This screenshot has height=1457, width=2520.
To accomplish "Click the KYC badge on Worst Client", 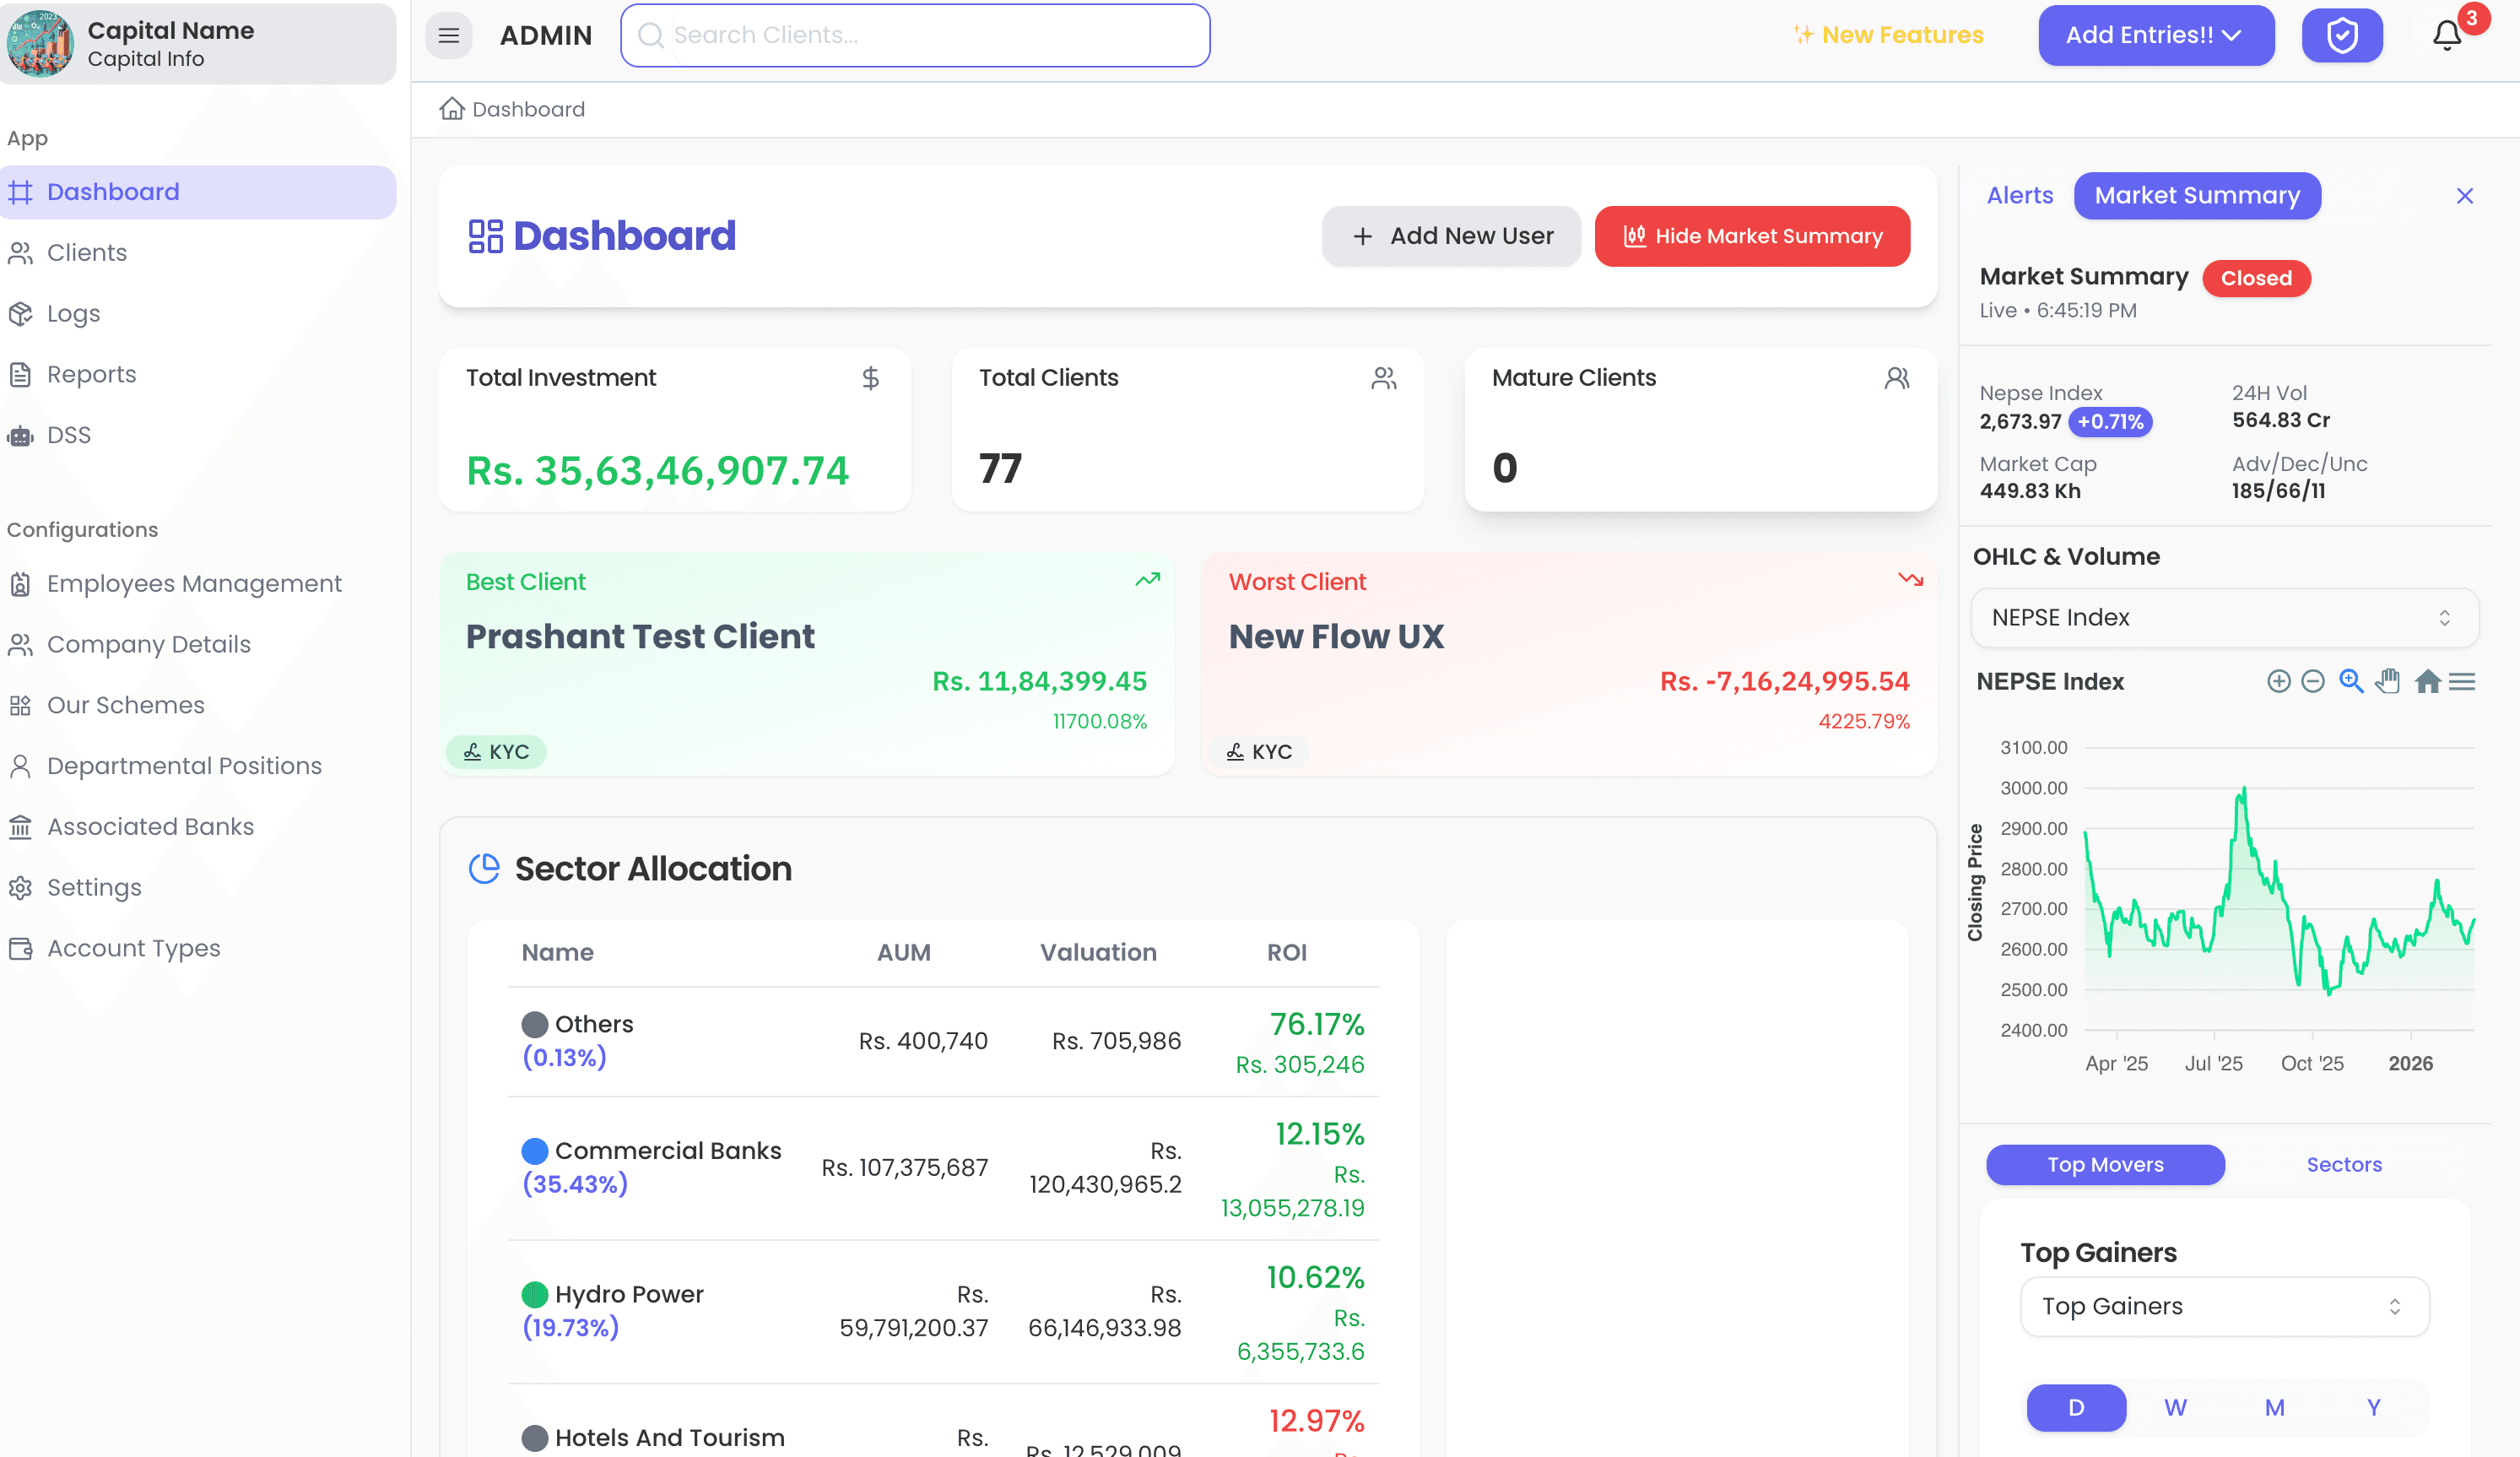I will [1259, 751].
